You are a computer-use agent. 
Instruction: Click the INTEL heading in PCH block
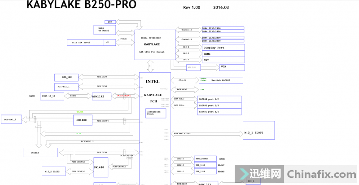click(x=153, y=81)
